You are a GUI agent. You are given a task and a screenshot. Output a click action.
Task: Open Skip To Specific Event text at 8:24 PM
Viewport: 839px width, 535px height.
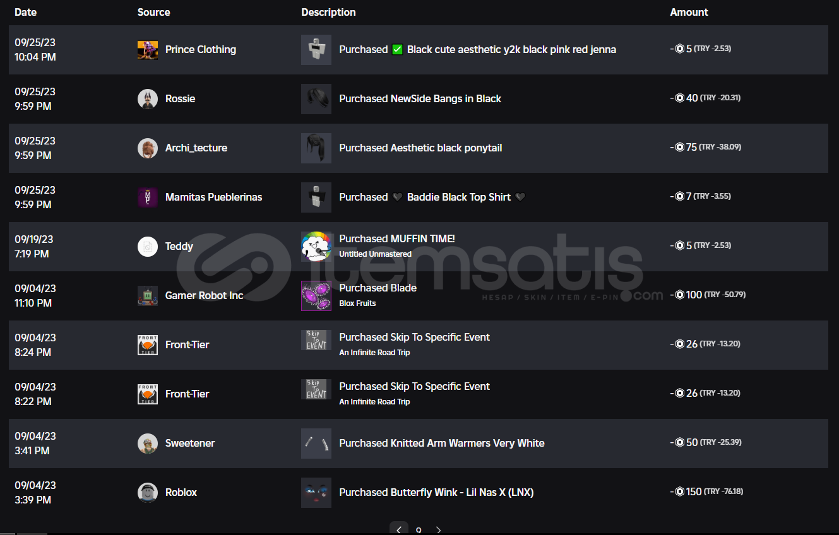pos(415,338)
